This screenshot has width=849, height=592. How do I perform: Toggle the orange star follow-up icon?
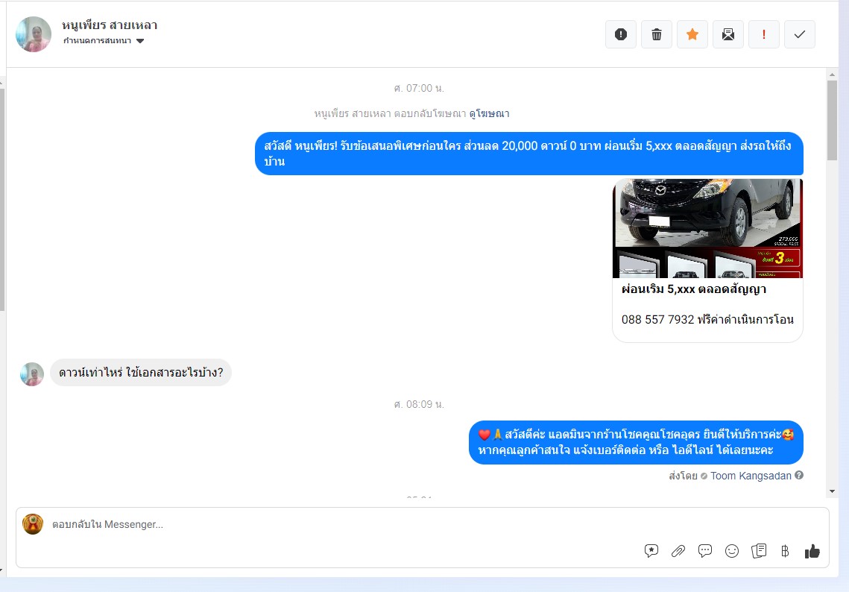(692, 34)
